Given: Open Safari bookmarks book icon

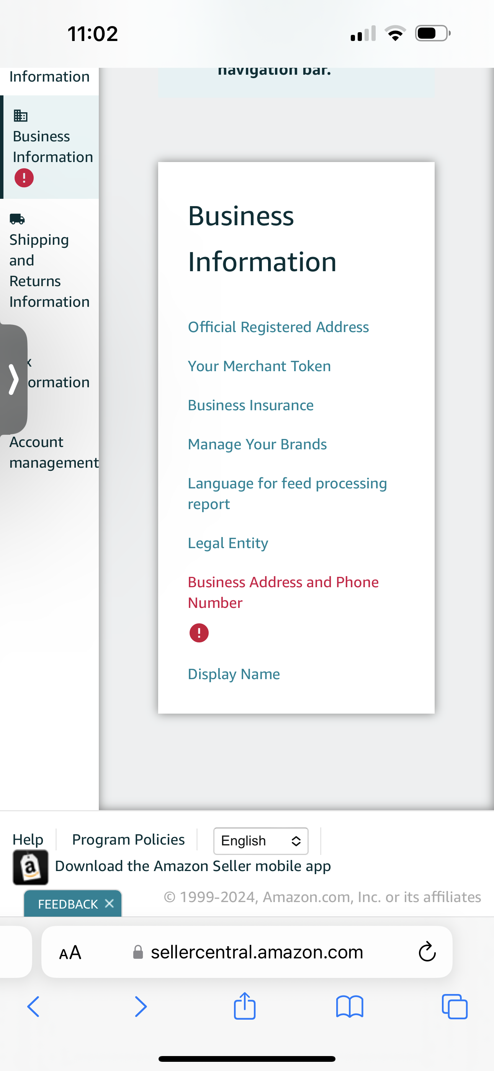Looking at the screenshot, I should (x=349, y=1007).
